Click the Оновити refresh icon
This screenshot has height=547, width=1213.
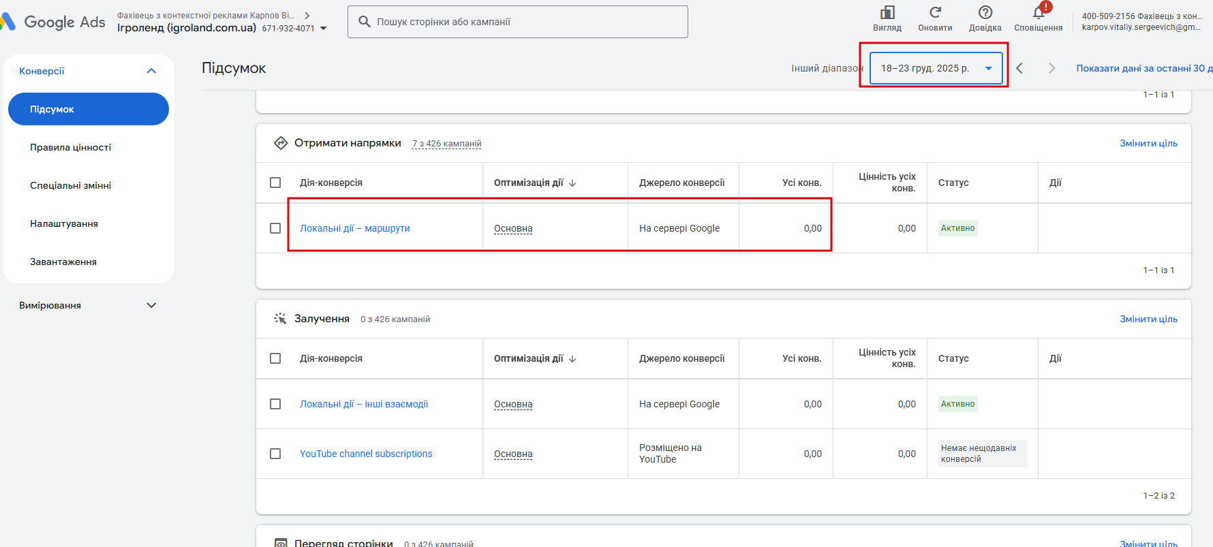click(935, 13)
